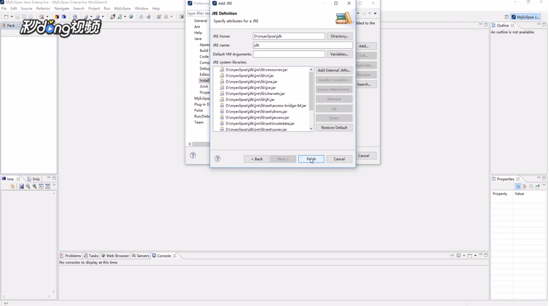Click the globe web browser toolbar icon

click(x=131, y=17)
